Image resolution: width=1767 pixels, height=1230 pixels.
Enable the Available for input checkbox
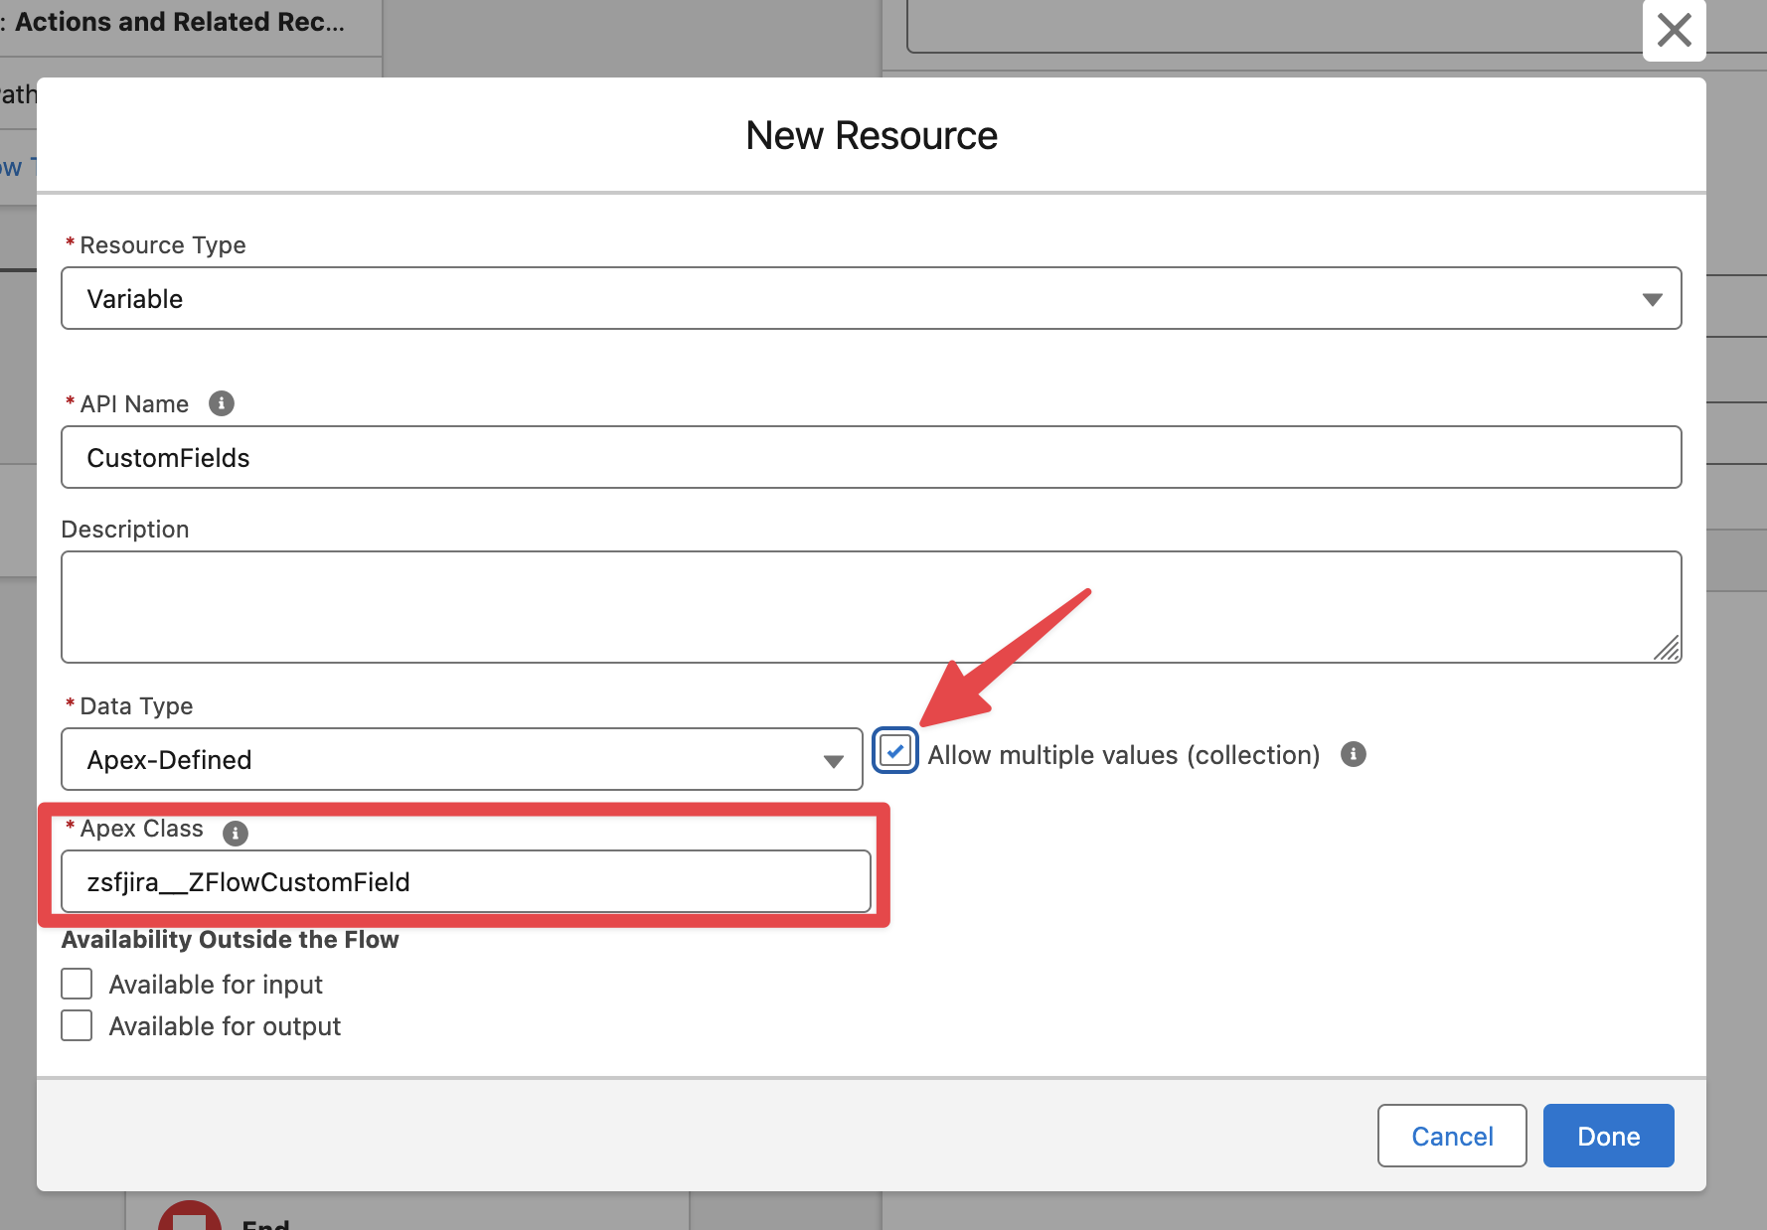coord(77,984)
